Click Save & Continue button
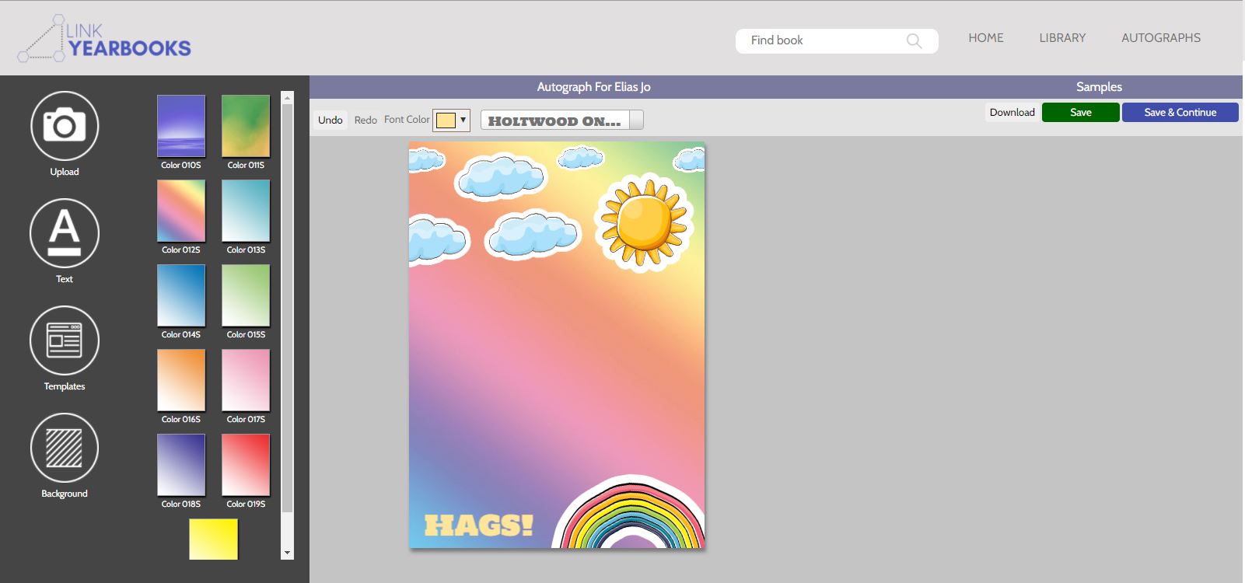The width and height of the screenshot is (1245, 583). click(1180, 113)
